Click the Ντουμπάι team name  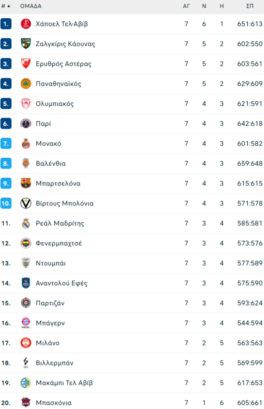click(x=51, y=263)
